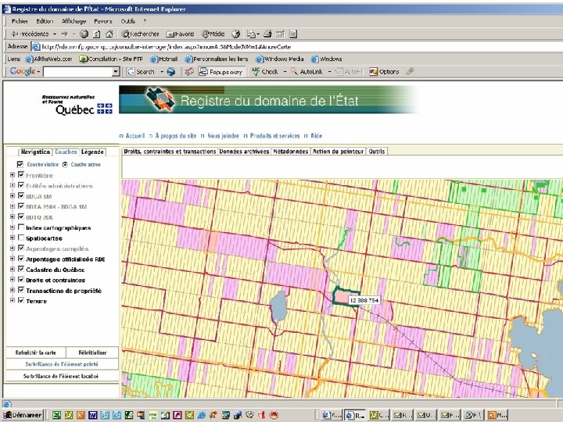Expand the Entités administratives layer node
Viewport: 563px width, 422px height.
click(x=13, y=185)
